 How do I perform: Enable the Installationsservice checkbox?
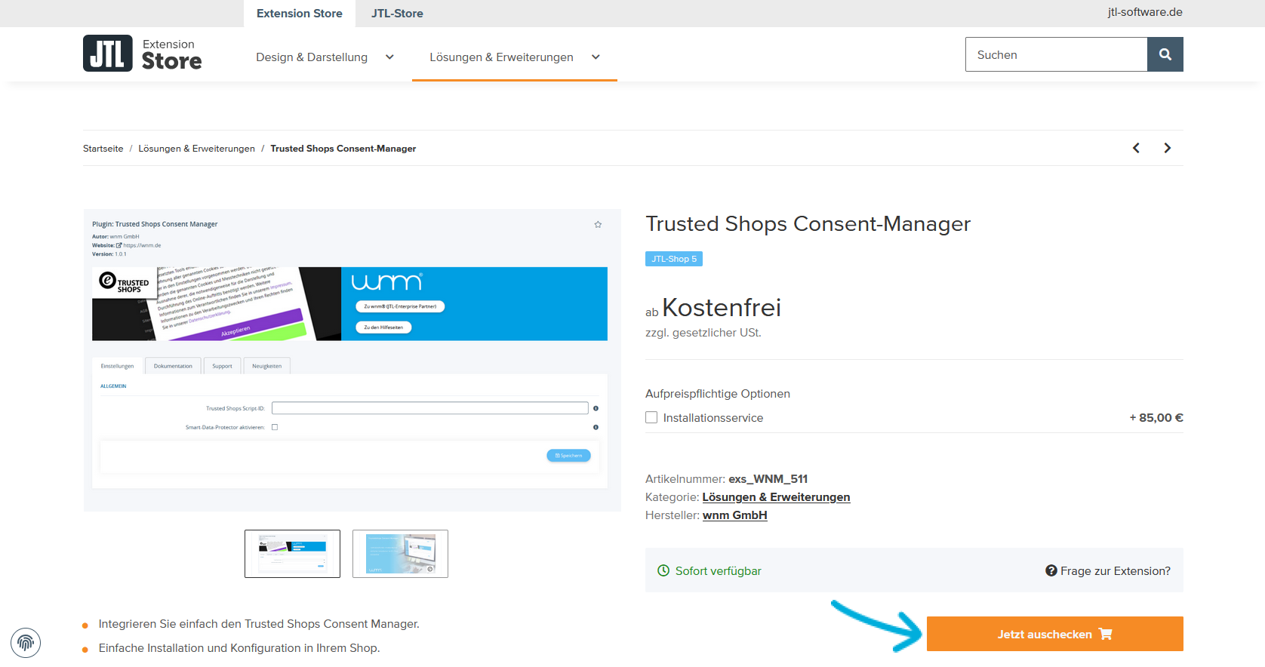[651, 417]
